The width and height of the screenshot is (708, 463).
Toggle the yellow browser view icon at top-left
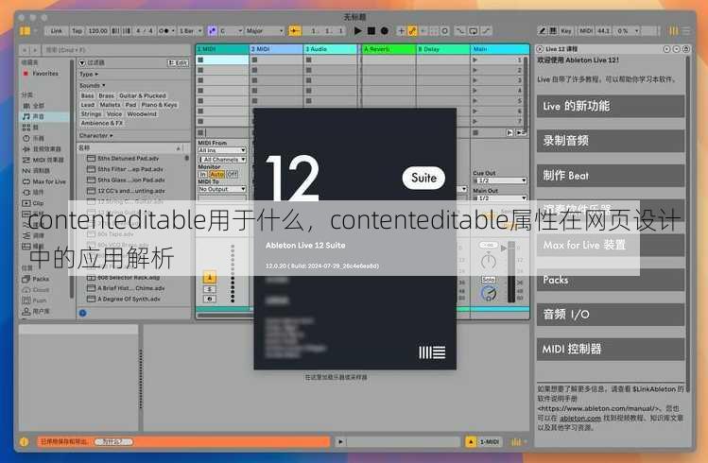click(25, 30)
